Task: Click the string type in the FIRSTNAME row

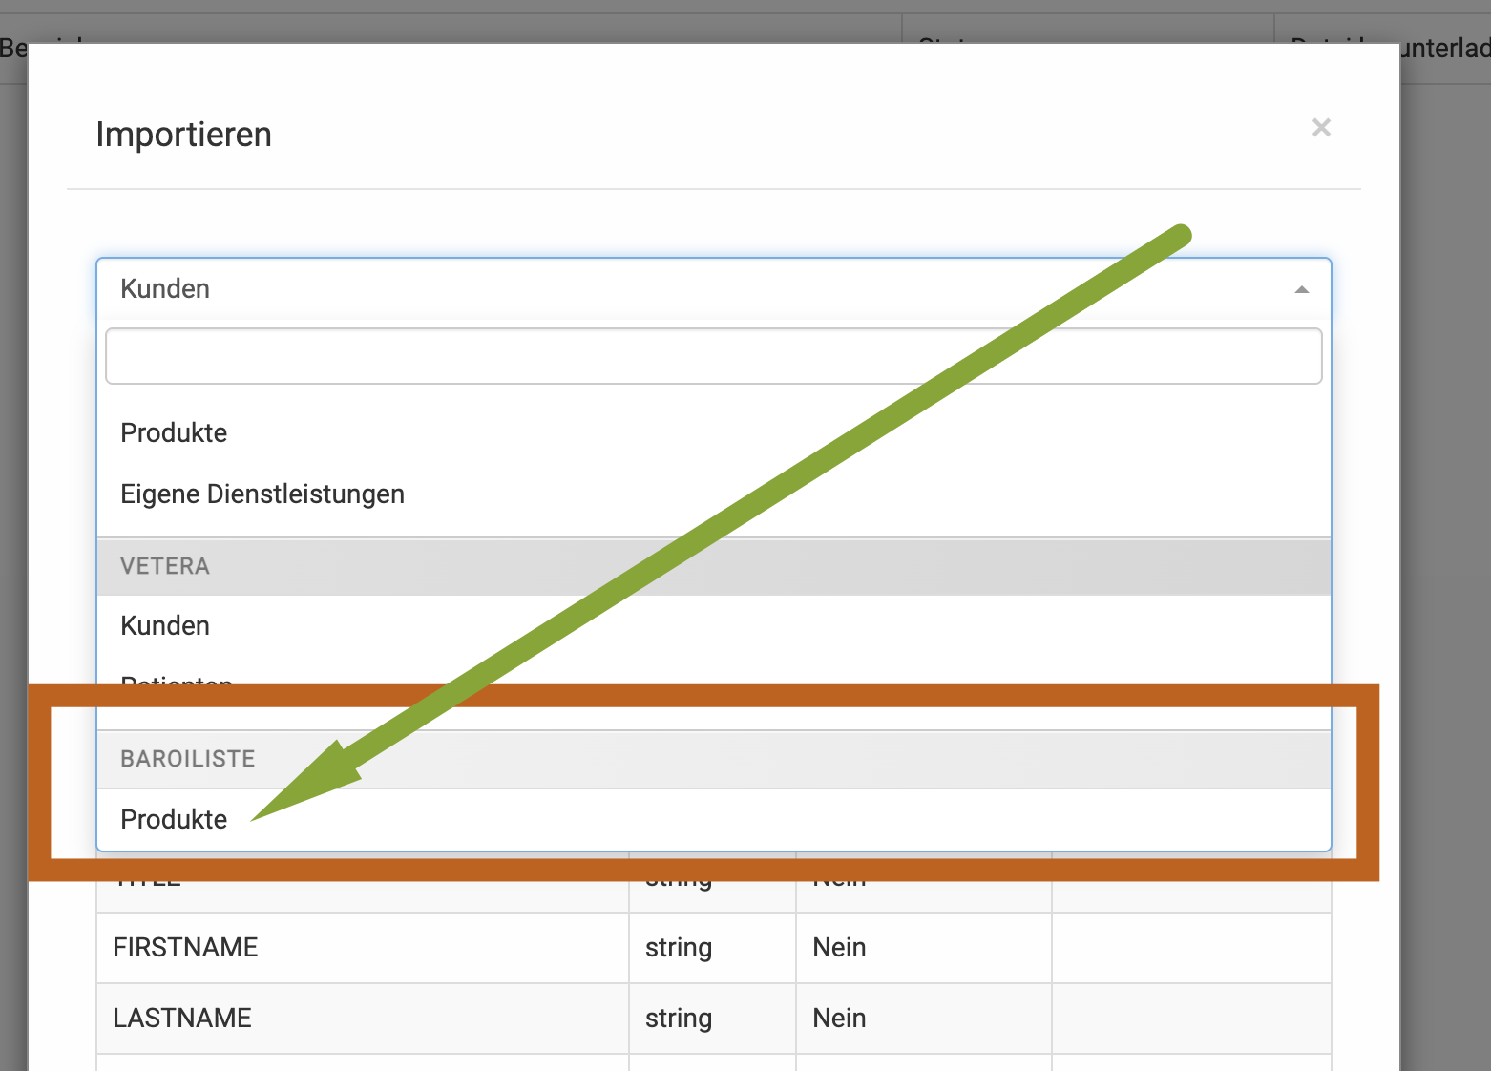Action: [x=679, y=947]
